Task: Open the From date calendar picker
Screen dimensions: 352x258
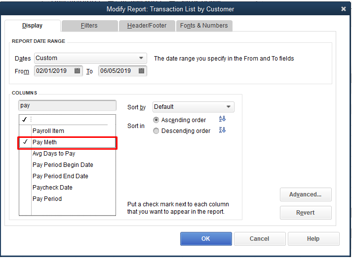Action: pyautogui.click(x=78, y=71)
